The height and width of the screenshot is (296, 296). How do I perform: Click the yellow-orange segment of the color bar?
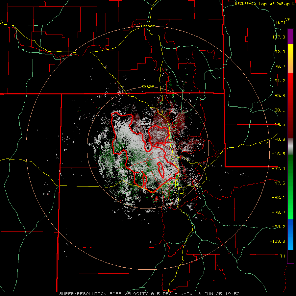point(290,59)
